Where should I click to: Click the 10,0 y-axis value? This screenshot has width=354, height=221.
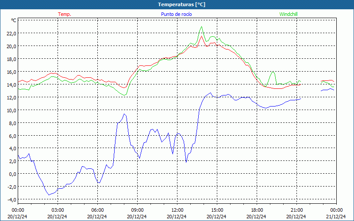pyautogui.click(x=12, y=110)
